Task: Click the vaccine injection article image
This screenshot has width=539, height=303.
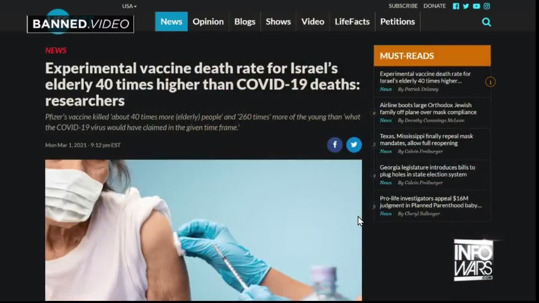Action: [203, 230]
